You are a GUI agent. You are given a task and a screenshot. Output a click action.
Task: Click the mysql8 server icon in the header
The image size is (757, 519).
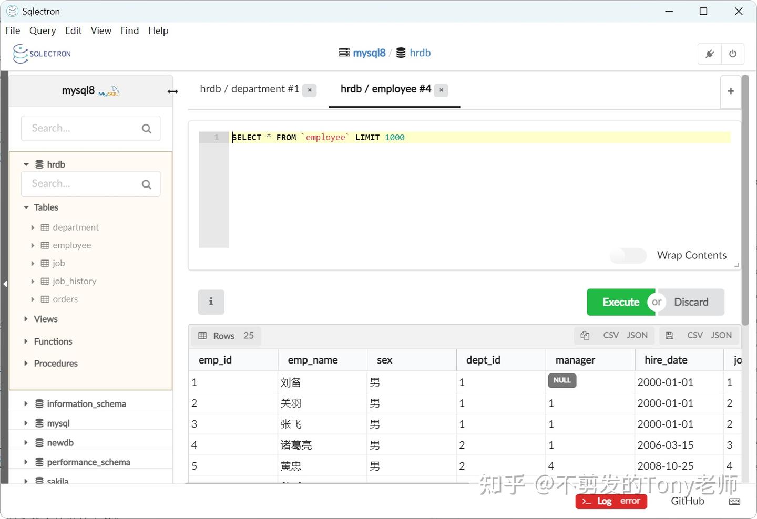tap(344, 53)
